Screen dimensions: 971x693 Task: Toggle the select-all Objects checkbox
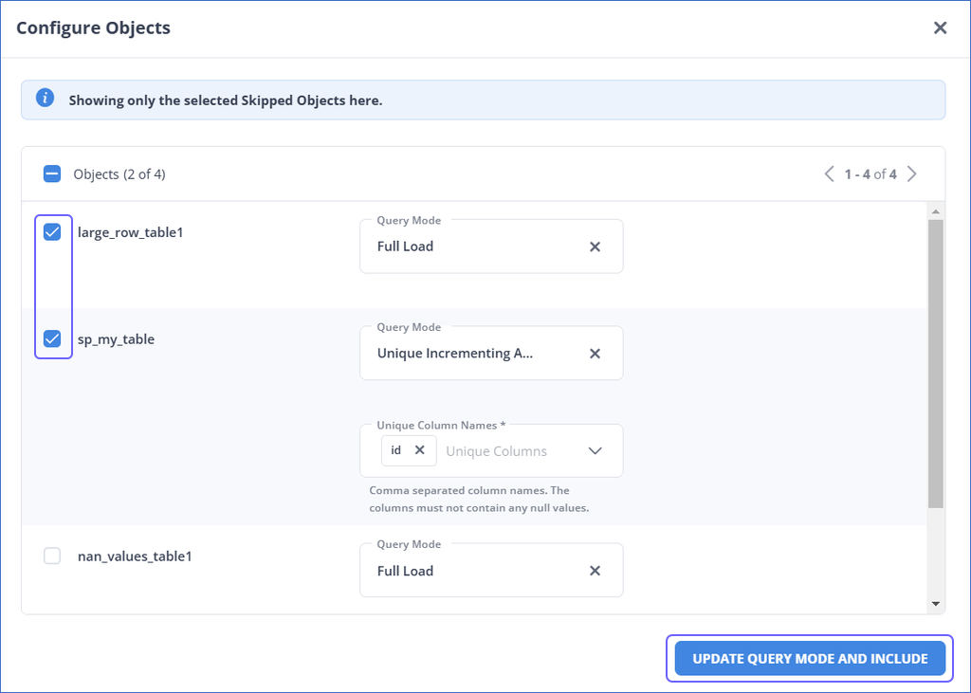(x=52, y=173)
